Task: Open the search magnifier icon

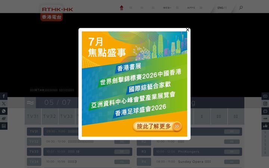Action: coord(241,7)
